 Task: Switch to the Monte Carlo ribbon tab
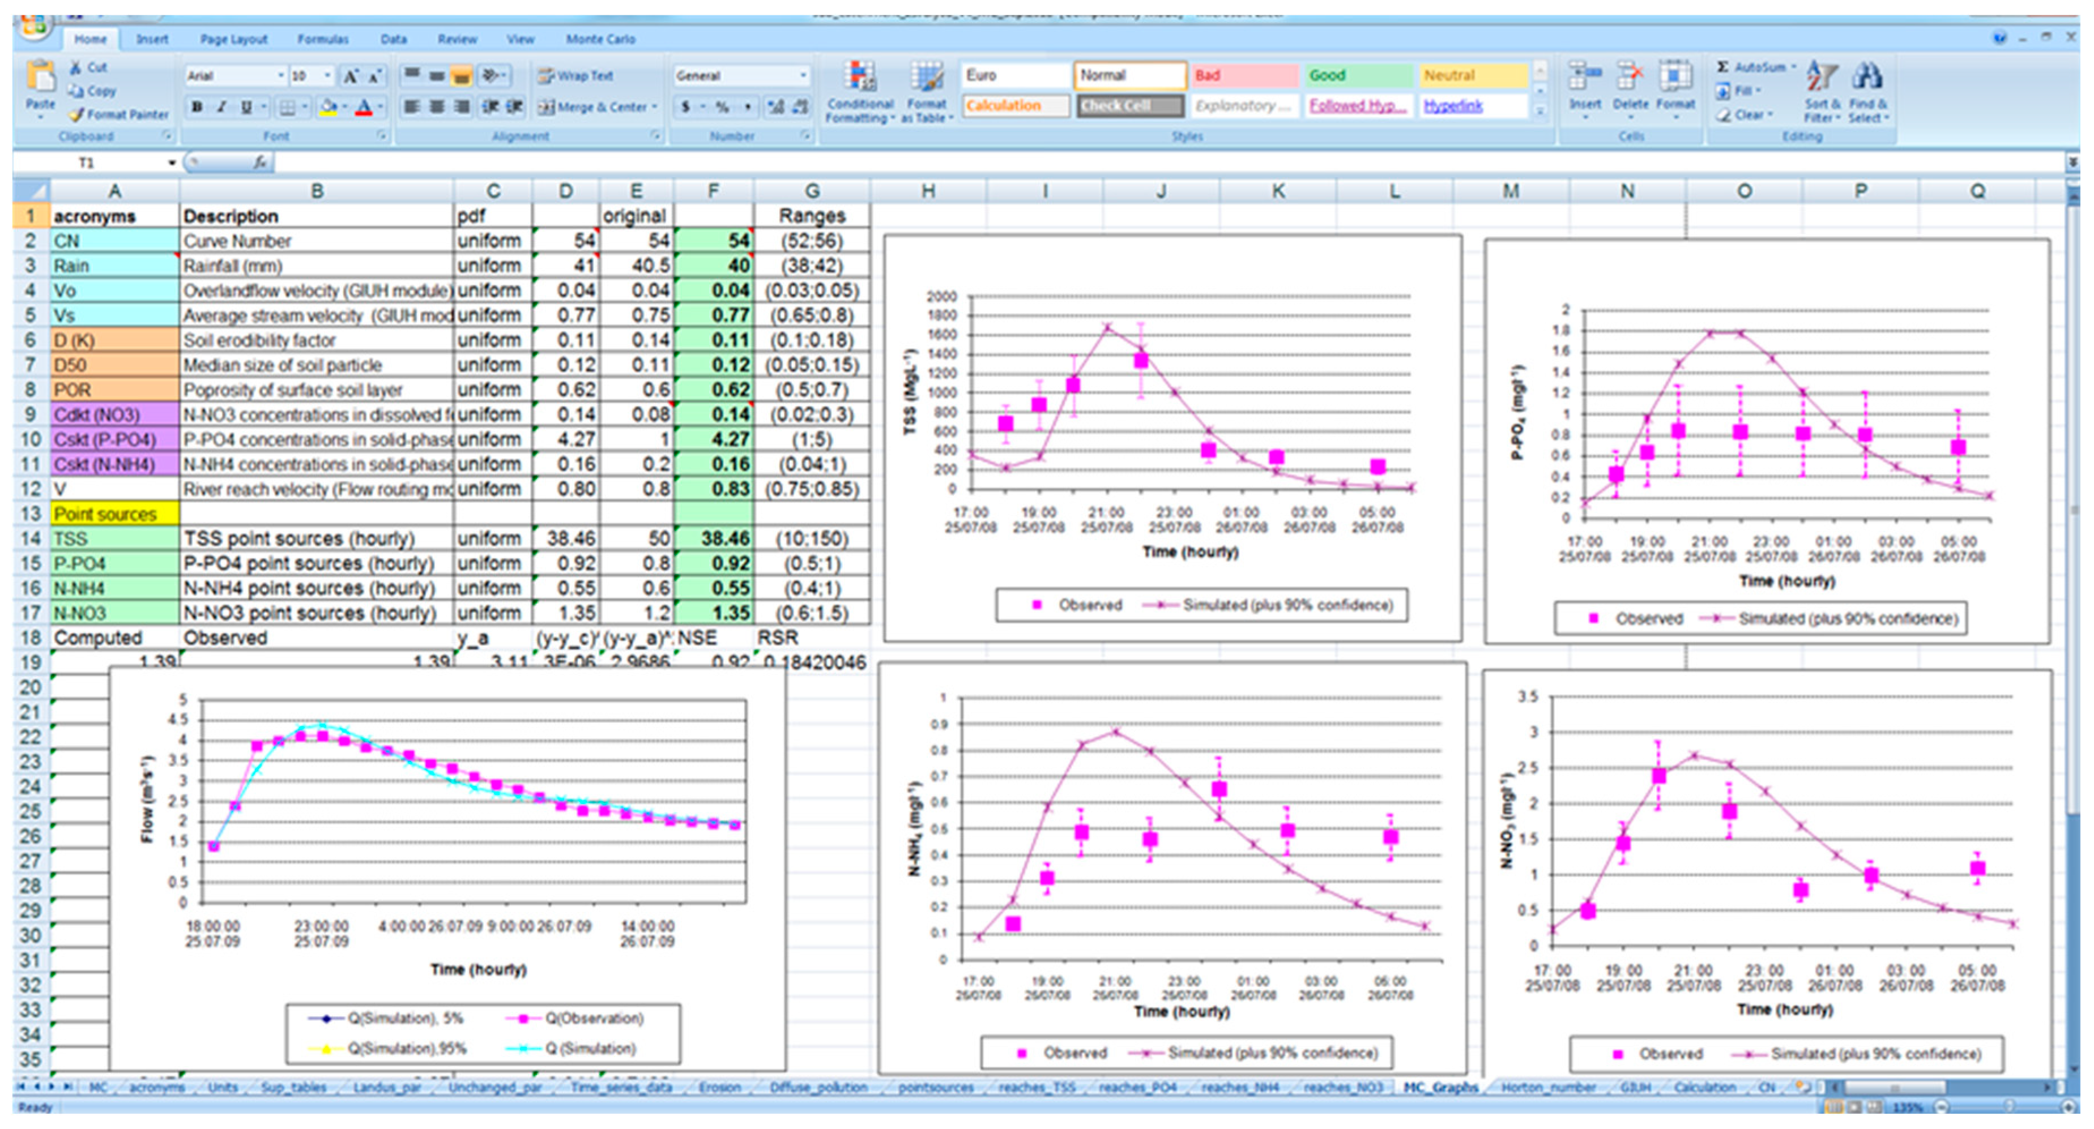[x=600, y=39]
